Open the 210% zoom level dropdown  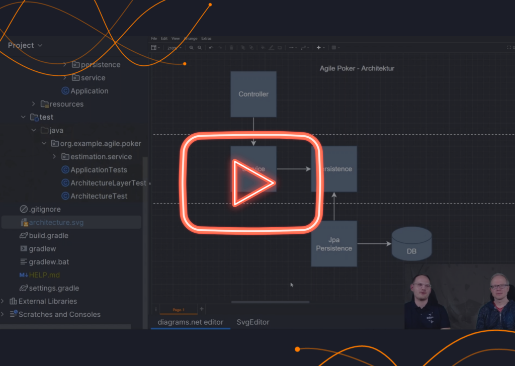pyautogui.click(x=174, y=48)
